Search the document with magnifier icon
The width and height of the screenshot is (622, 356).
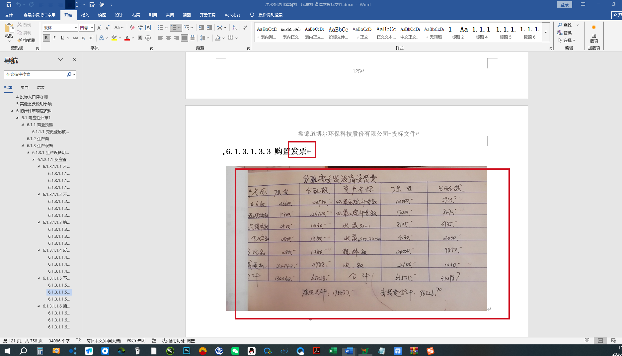[x=69, y=74]
